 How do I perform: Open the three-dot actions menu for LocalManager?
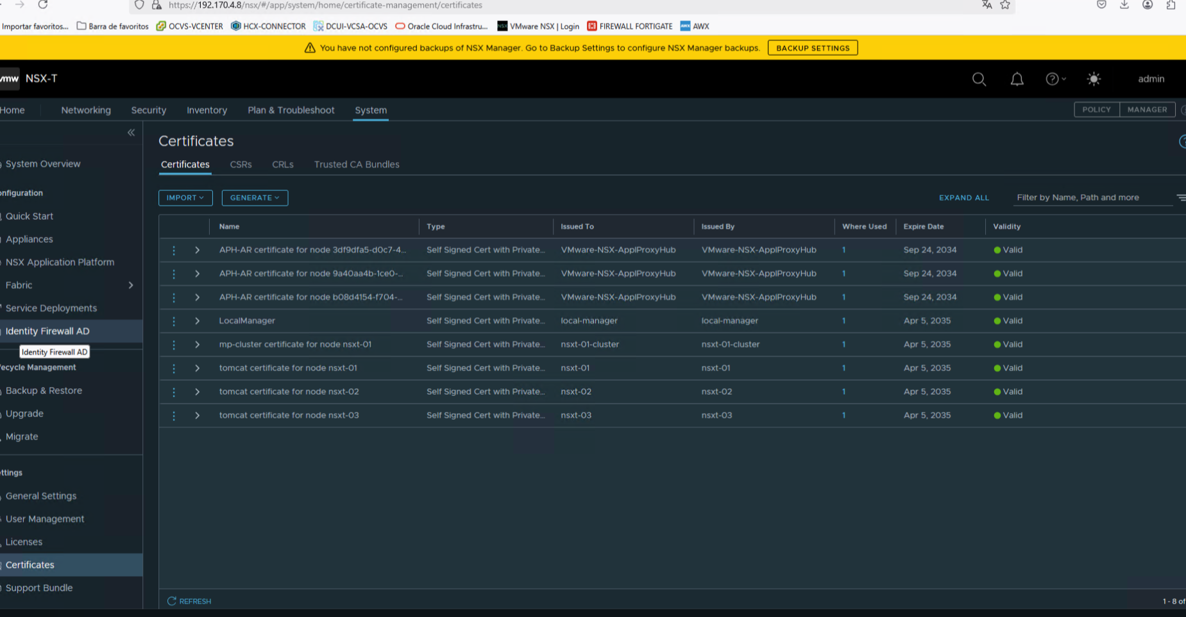pos(174,321)
